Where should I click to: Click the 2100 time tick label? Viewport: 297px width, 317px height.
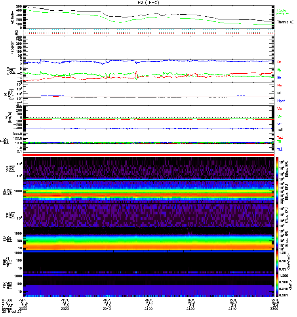tap(148, 309)
